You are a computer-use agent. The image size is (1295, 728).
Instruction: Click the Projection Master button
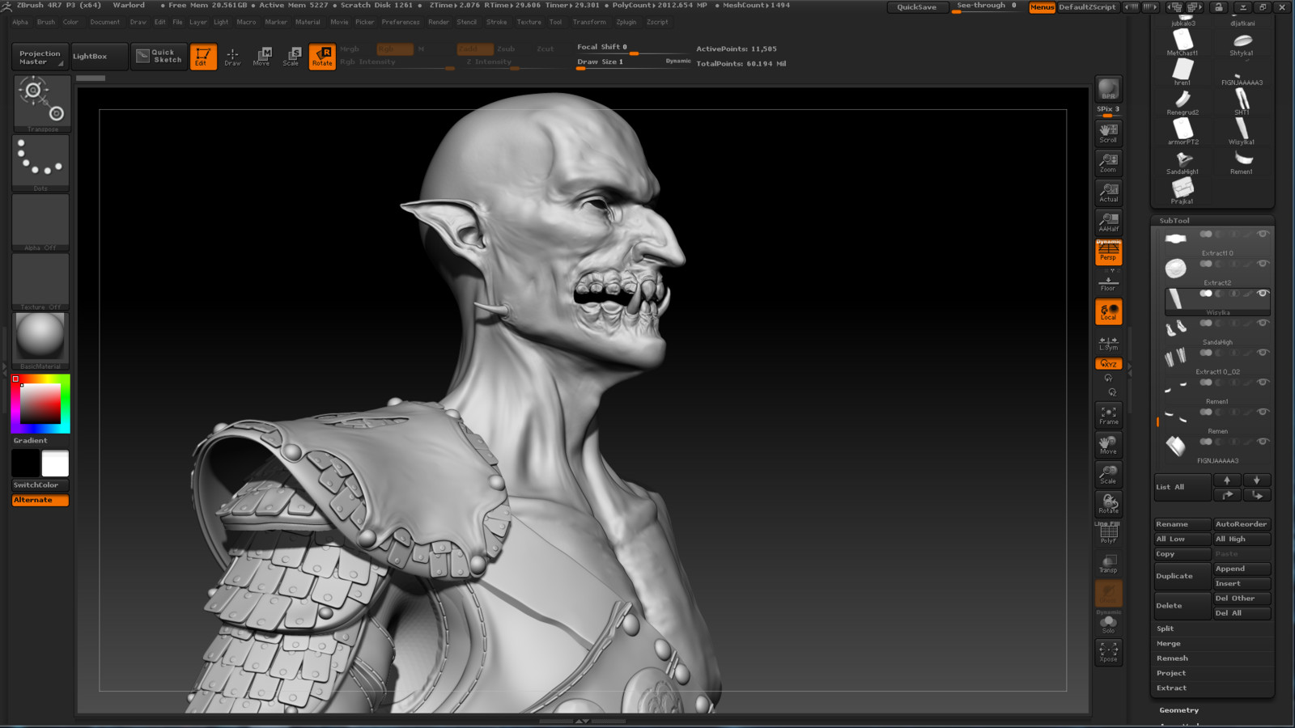point(40,57)
